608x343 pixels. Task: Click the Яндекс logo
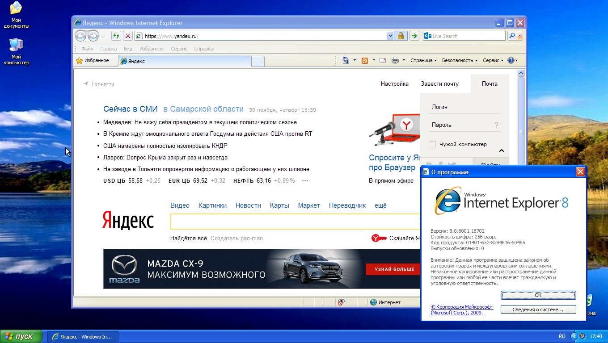pos(128,220)
